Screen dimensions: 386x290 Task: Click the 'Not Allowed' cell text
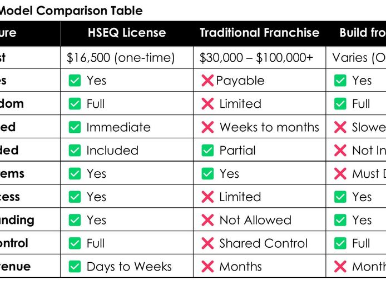[x=255, y=220]
